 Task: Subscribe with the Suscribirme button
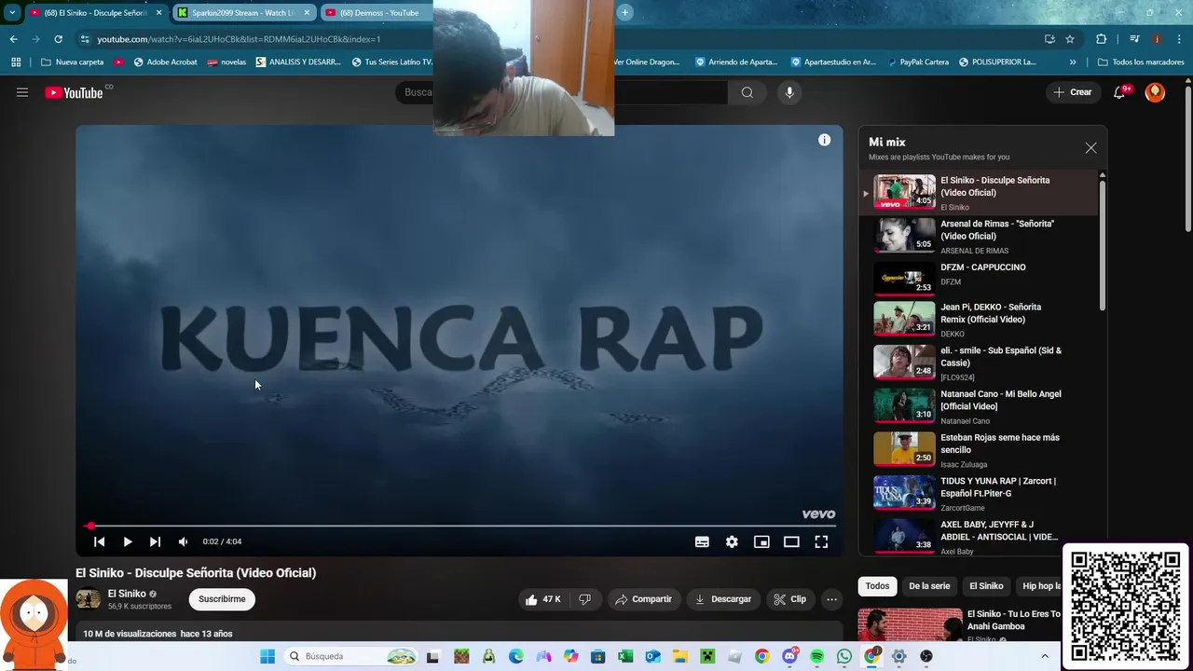[x=222, y=599]
